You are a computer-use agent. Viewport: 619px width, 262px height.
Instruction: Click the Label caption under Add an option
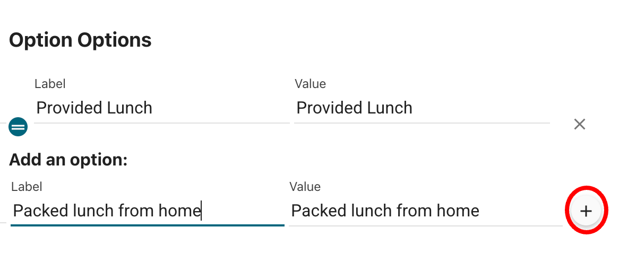[x=27, y=187]
